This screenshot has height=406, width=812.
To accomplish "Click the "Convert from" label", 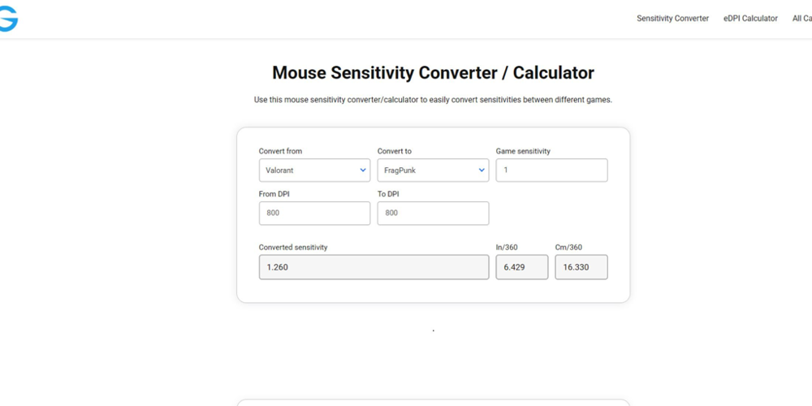I will click(x=280, y=151).
